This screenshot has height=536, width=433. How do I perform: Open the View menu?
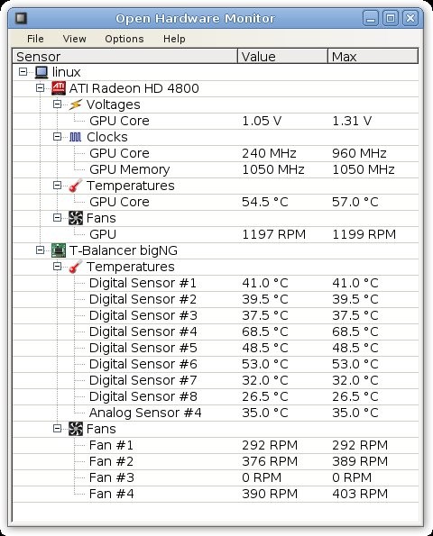click(74, 39)
